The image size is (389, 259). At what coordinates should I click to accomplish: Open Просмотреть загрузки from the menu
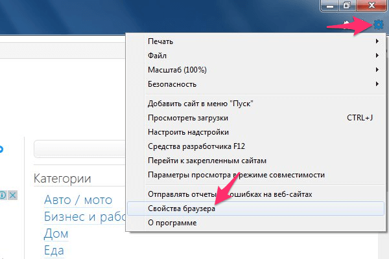click(188, 118)
